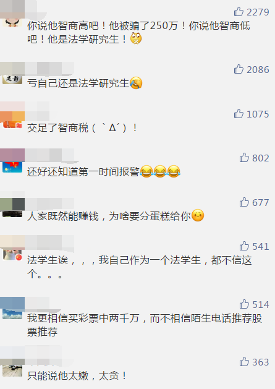Click the comment 只能说他太嫩，太贪！

77,375
